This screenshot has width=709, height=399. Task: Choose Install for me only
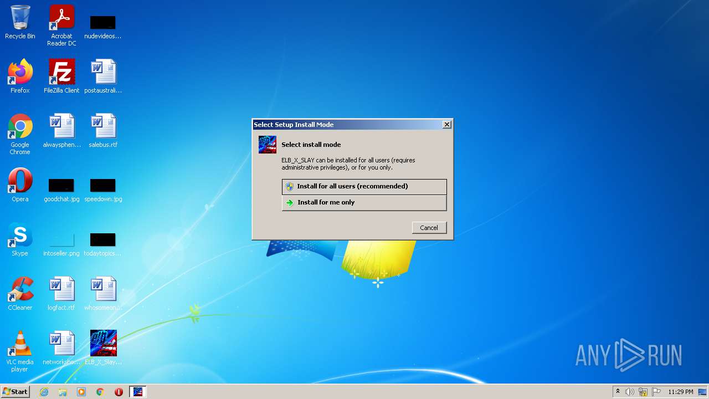click(364, 203)
